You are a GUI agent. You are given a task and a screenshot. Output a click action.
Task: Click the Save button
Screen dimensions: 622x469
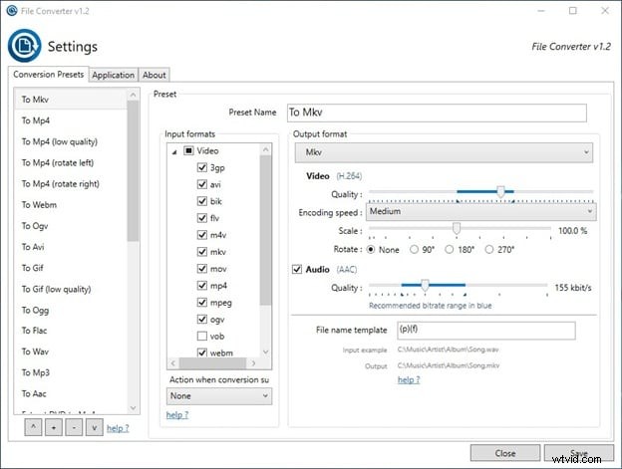click(579, 453)
